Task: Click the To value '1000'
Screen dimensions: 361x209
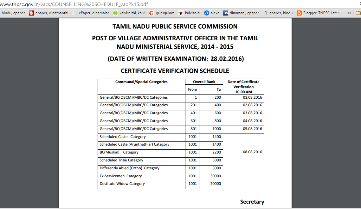Action: [217, 129]
